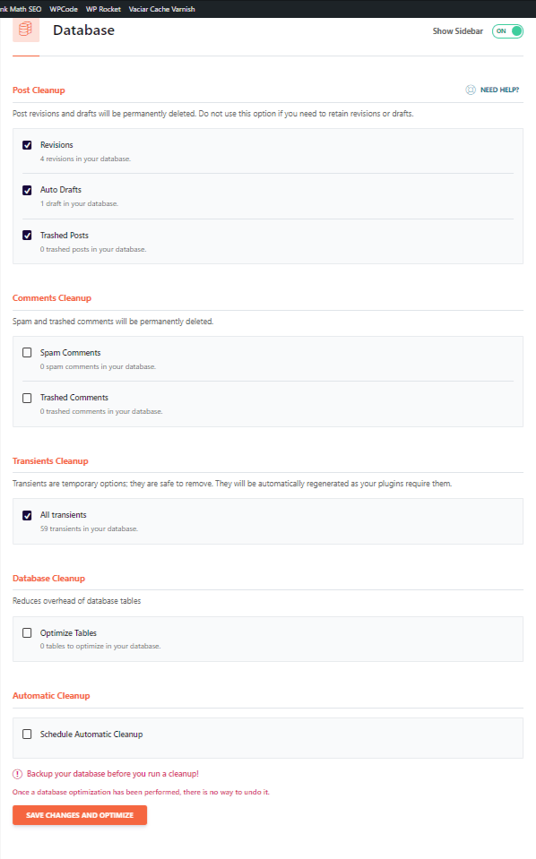536x859 pixels.
Task: Click Save Changes and Optimize button
Action: pyautogui.click(x=80, y=814)
